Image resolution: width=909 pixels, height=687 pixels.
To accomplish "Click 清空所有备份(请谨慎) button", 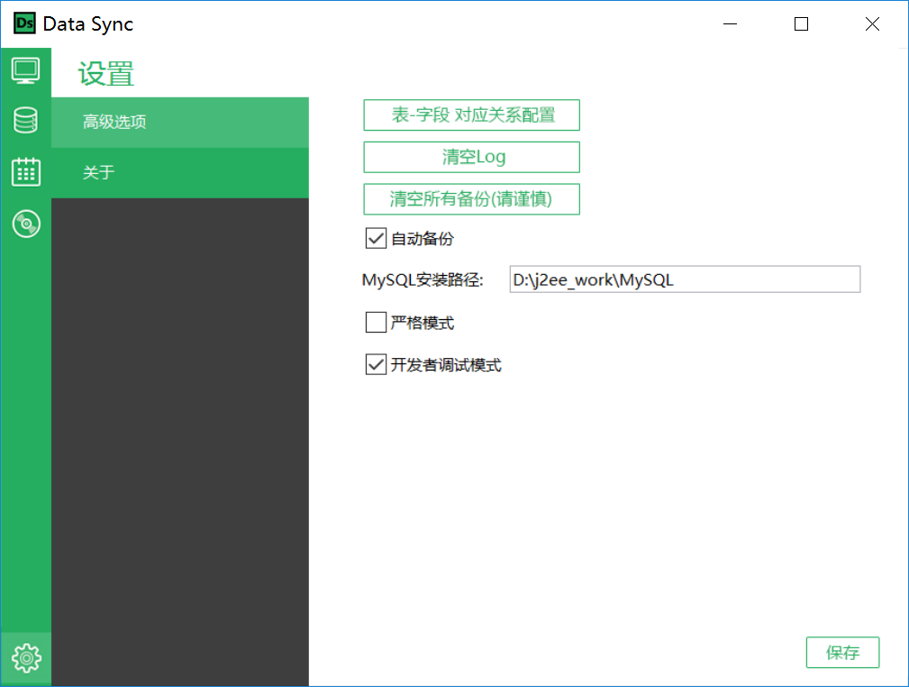I will (471, 198).
